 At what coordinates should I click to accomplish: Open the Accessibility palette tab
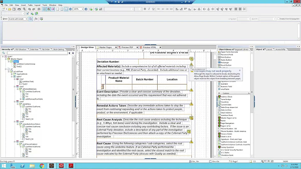click(x=280, y=49)
